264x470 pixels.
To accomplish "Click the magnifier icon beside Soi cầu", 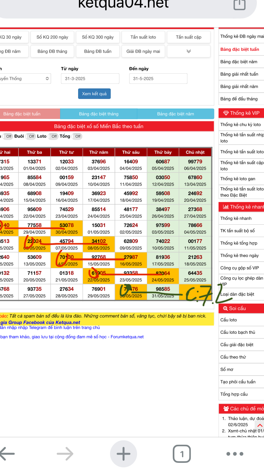I will coord(225,308).
